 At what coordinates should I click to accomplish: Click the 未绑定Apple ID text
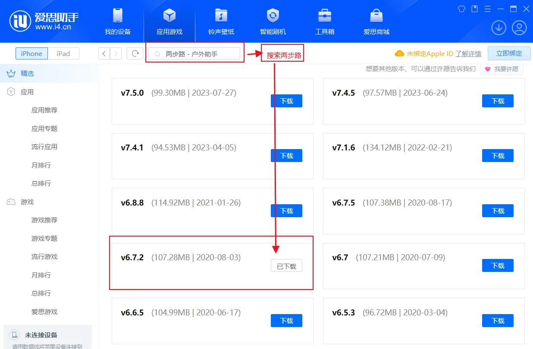[x=430, y=54]
